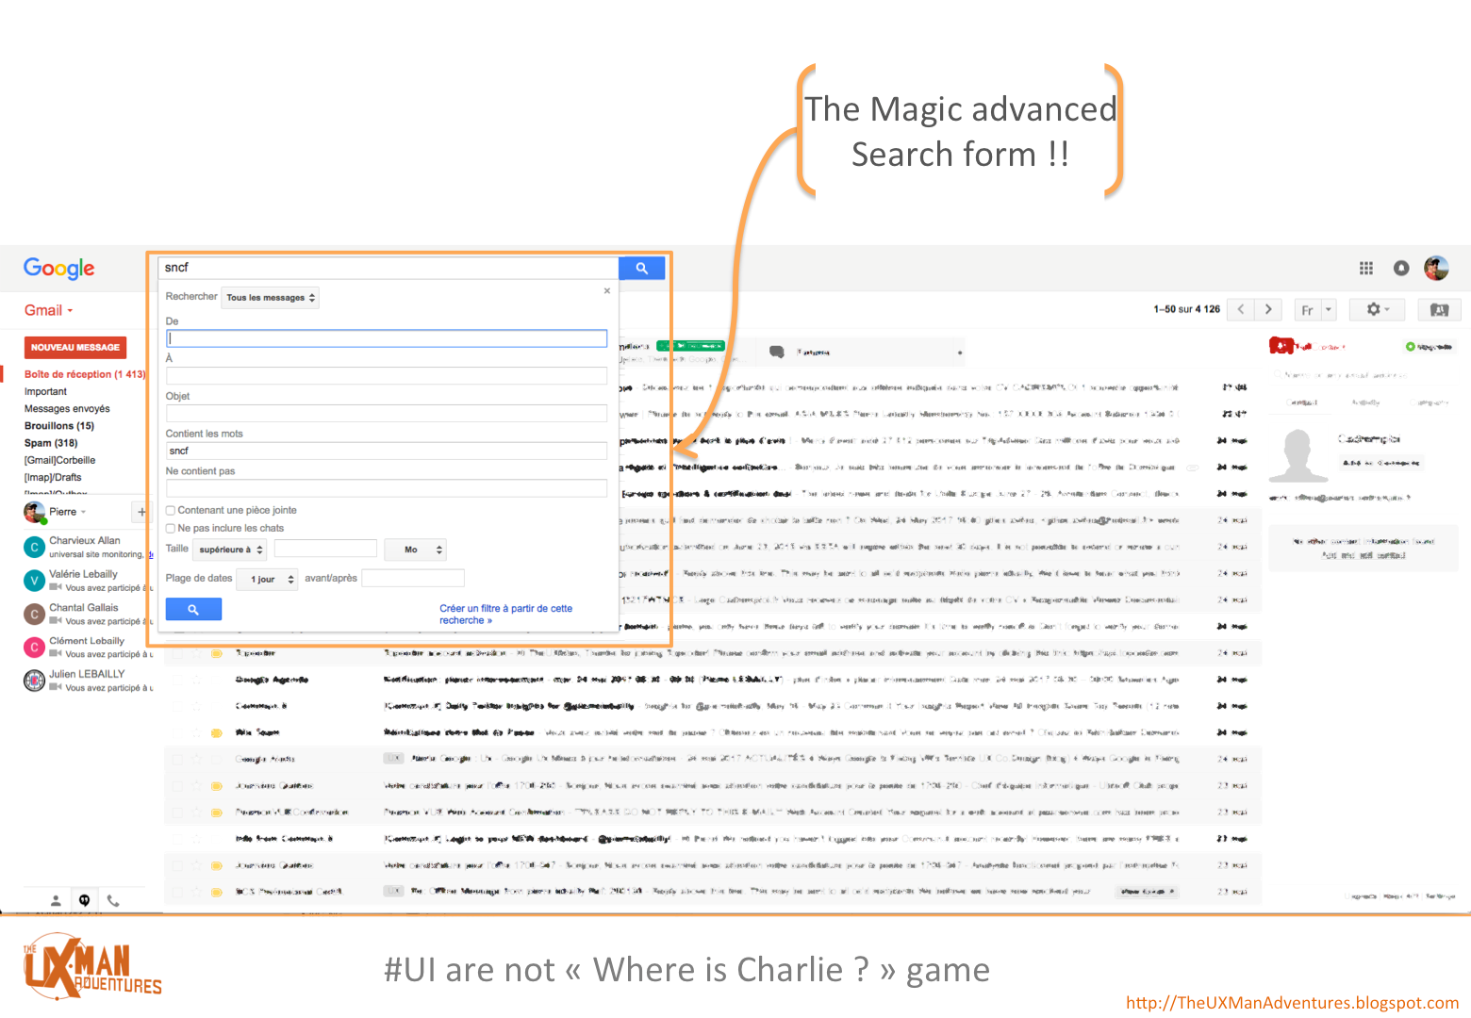Switch to the contacts person icon in chat footer
The width and height of the screenshot is (1471, 1018).
[x=56, y=900]
